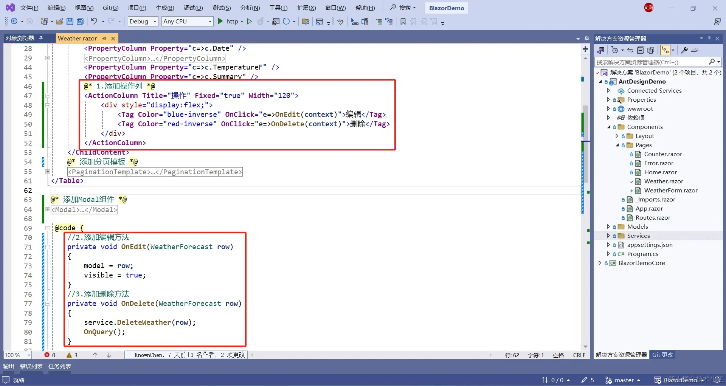
Task: Switch to the Git 更改 tab
Action: pos(663,355)
